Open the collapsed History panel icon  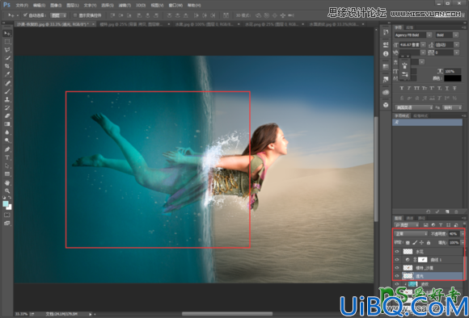tap(386, 32)
